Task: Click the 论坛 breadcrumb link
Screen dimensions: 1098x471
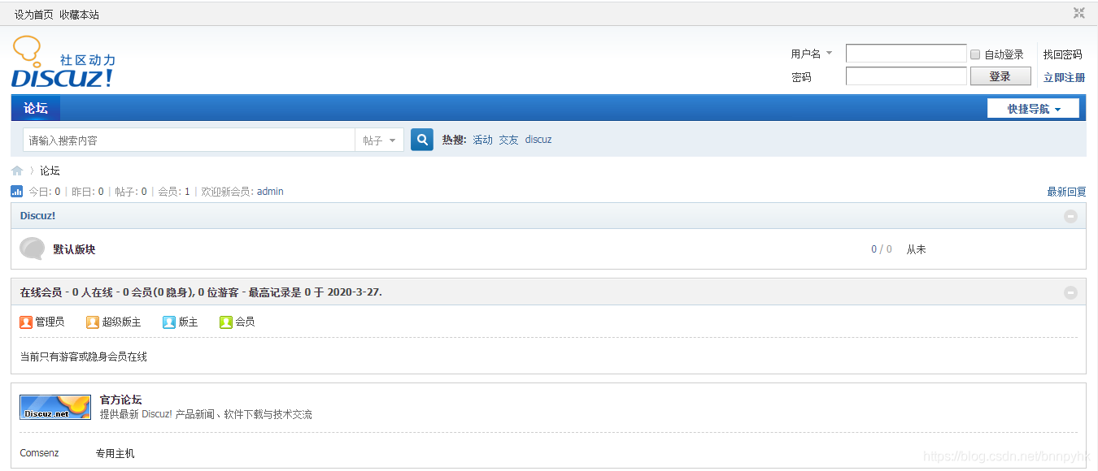Action: pyautogui.click(x=50, y=171)
